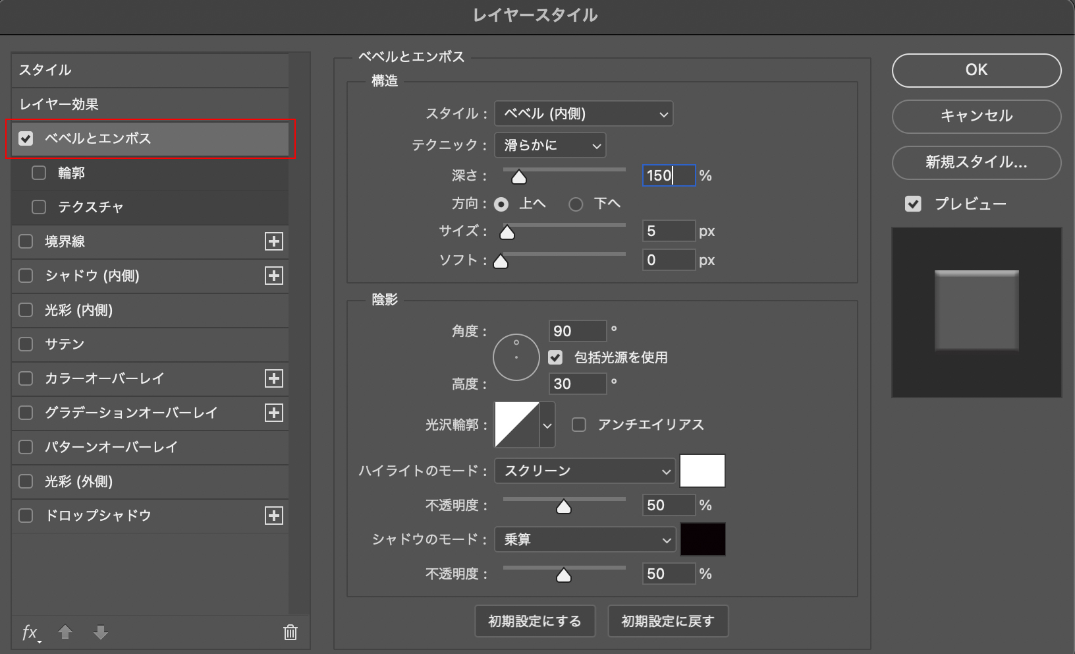Click the 角度 input field
The image size is (1075, 654).
coord(576,331)
